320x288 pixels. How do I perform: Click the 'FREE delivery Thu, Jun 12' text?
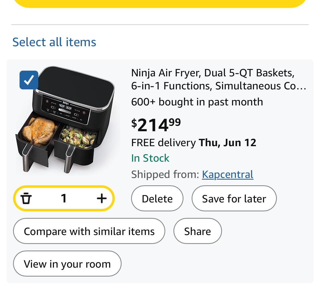[x=194, y=143]
